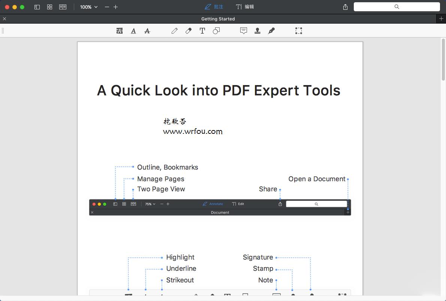This screenshot has height=301, width=446.
Task: Toggle the sidebar outline panel
Action: [37, 7]
